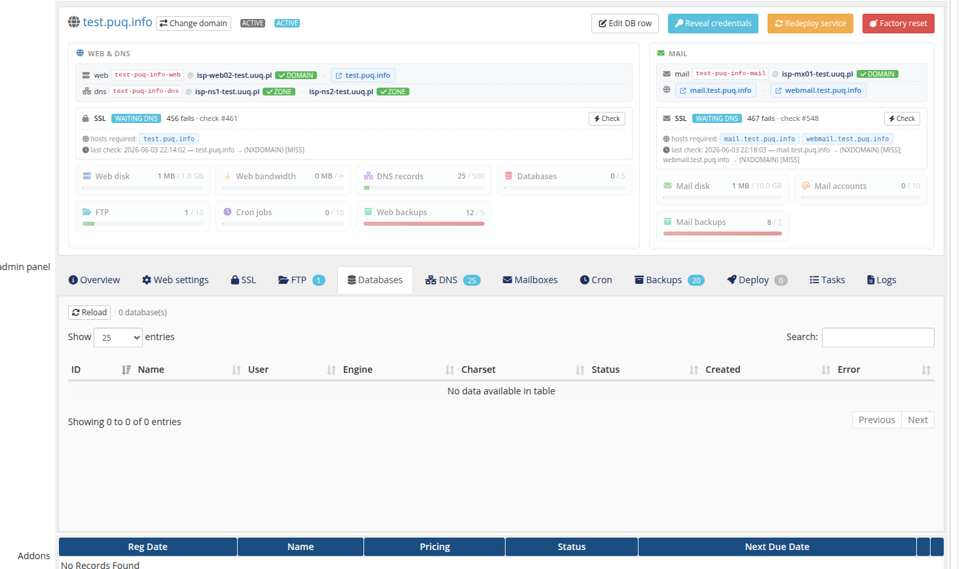View the Tasks tab
This screenshot has height=569, width=966.
[827, 280]
